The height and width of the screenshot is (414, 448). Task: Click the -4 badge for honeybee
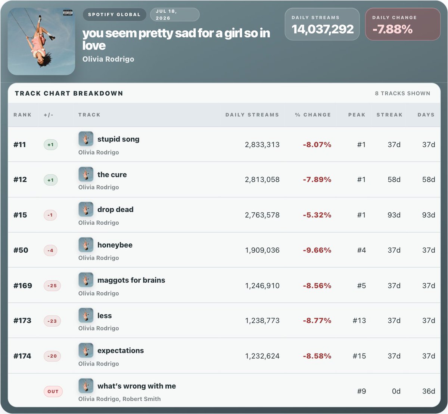tap(50, 250)
